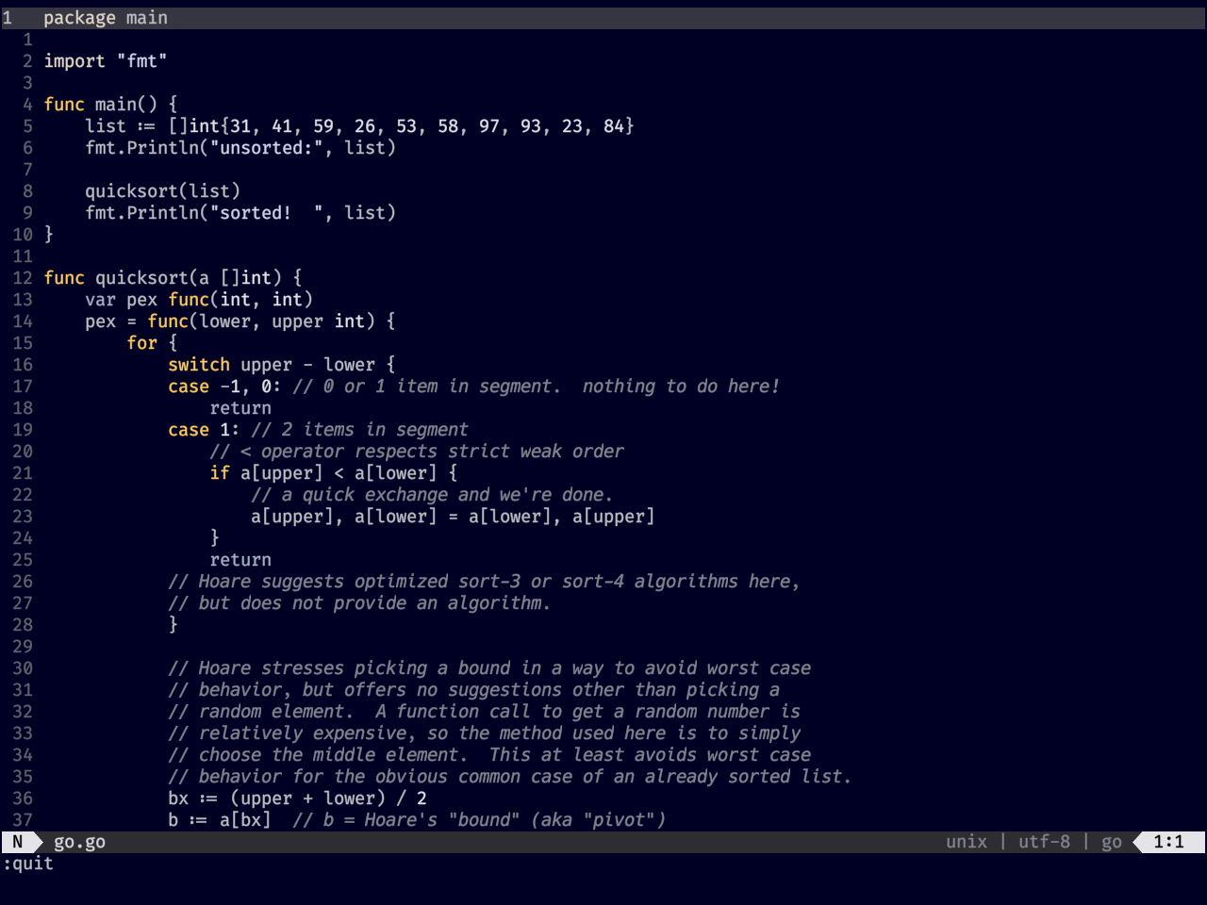The width and height of the screenshot is (1207, 905).
Task: Click the '1:1' cursor position indicator
Action: [x=1168, y=842]
